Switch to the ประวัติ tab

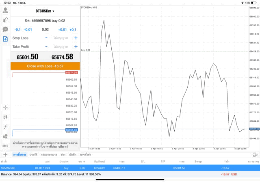(33, 155)
